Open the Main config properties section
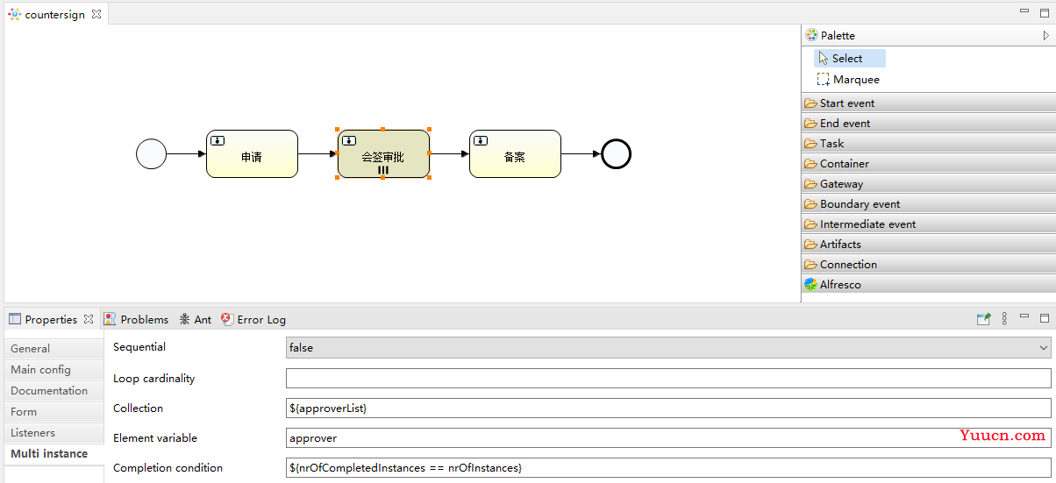 [x=54, y=369]
